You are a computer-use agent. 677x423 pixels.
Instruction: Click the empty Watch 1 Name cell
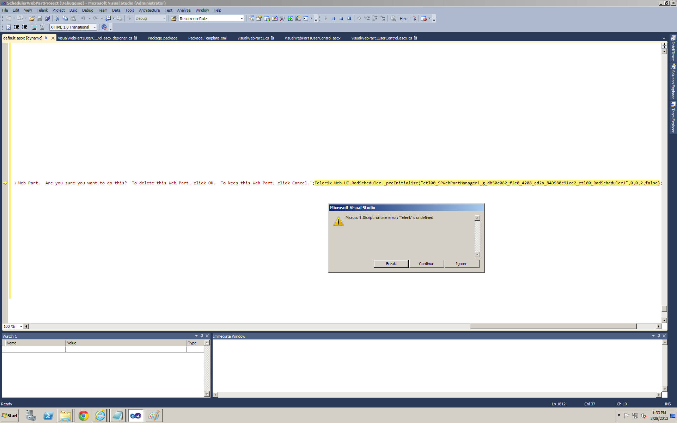pos(35,349)
